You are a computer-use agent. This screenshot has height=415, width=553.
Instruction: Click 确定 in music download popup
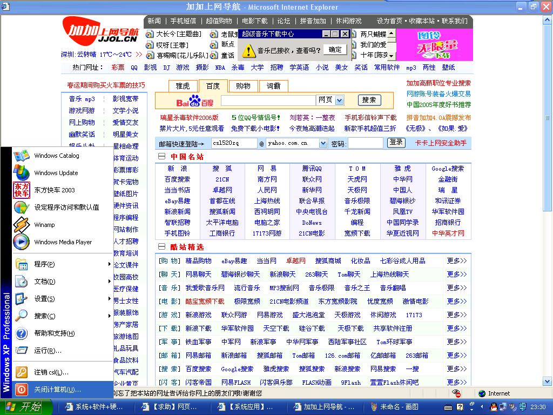[335, 50]
